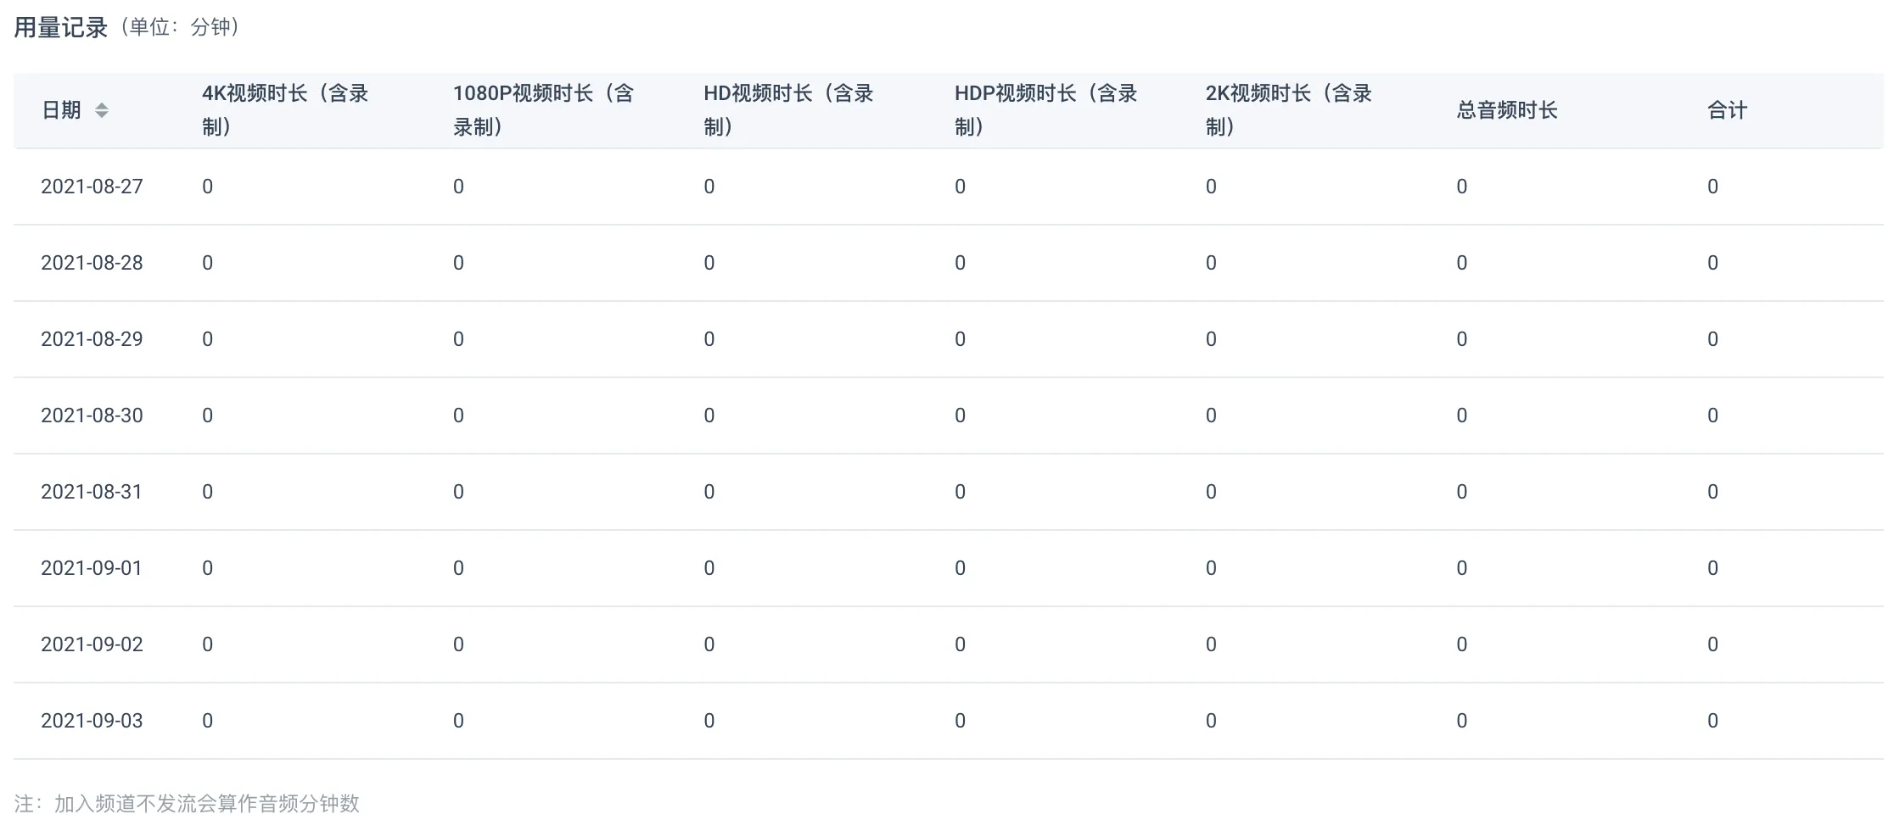
Task: Click the HDP视频时长（含录制）column header
Action: click(1045, 110)
